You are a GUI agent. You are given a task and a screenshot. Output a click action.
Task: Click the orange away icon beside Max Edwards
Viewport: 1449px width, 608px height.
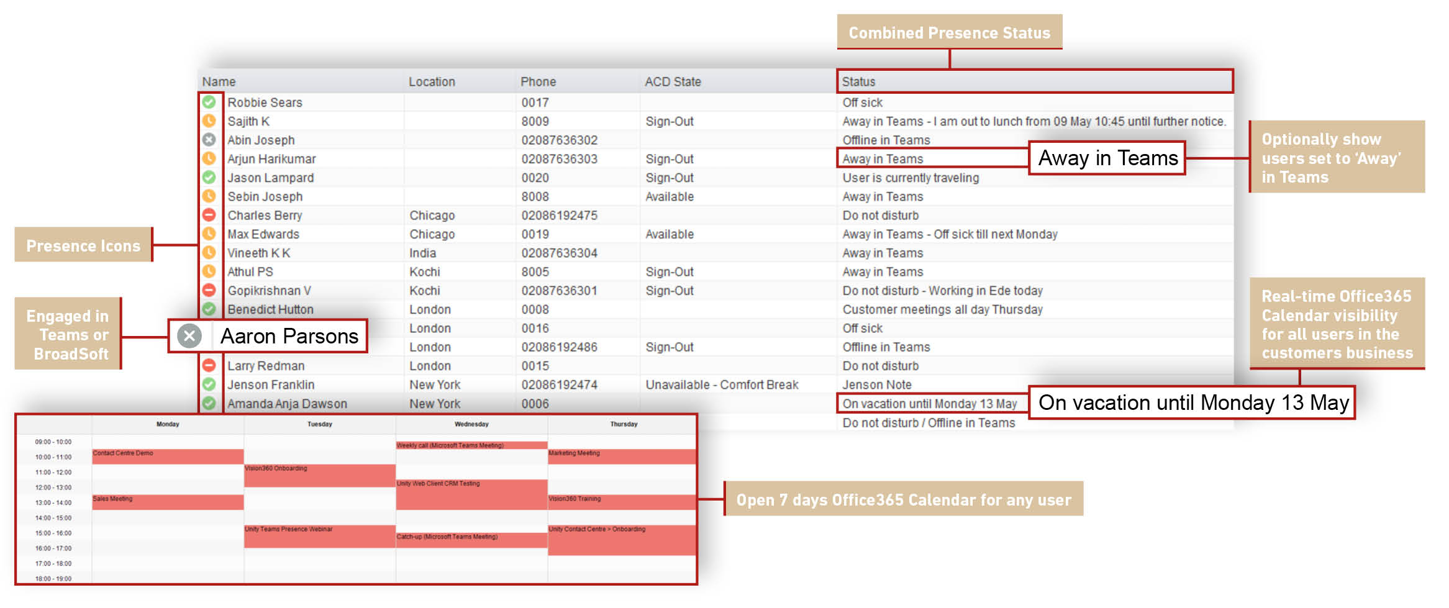click(209, 234)
